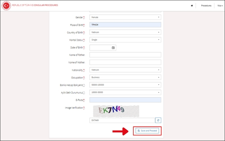Image resolution: width=225 pixels, height=141 pixels.
Task: Expand the Occupation dropdown
Action: [125, 77]
